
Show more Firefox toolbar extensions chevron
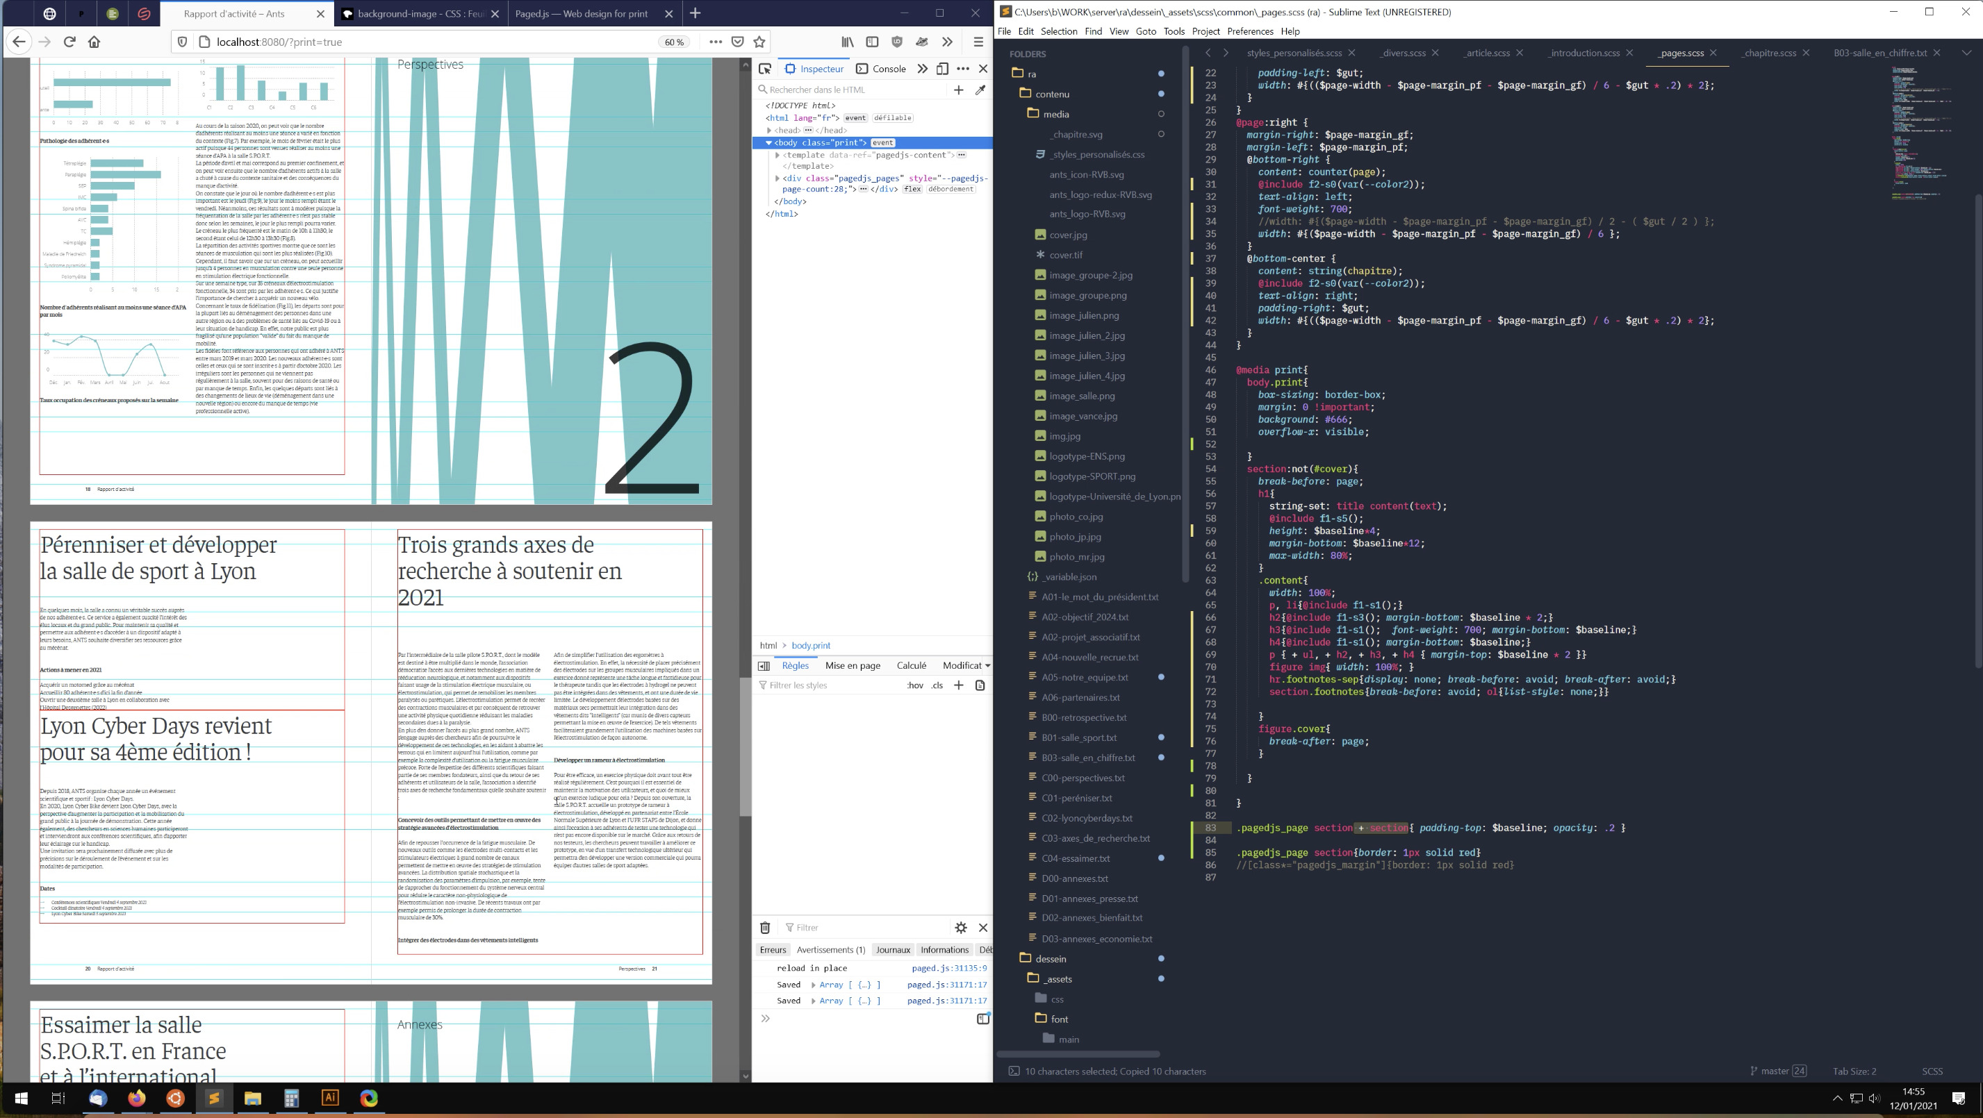(947, 42)
